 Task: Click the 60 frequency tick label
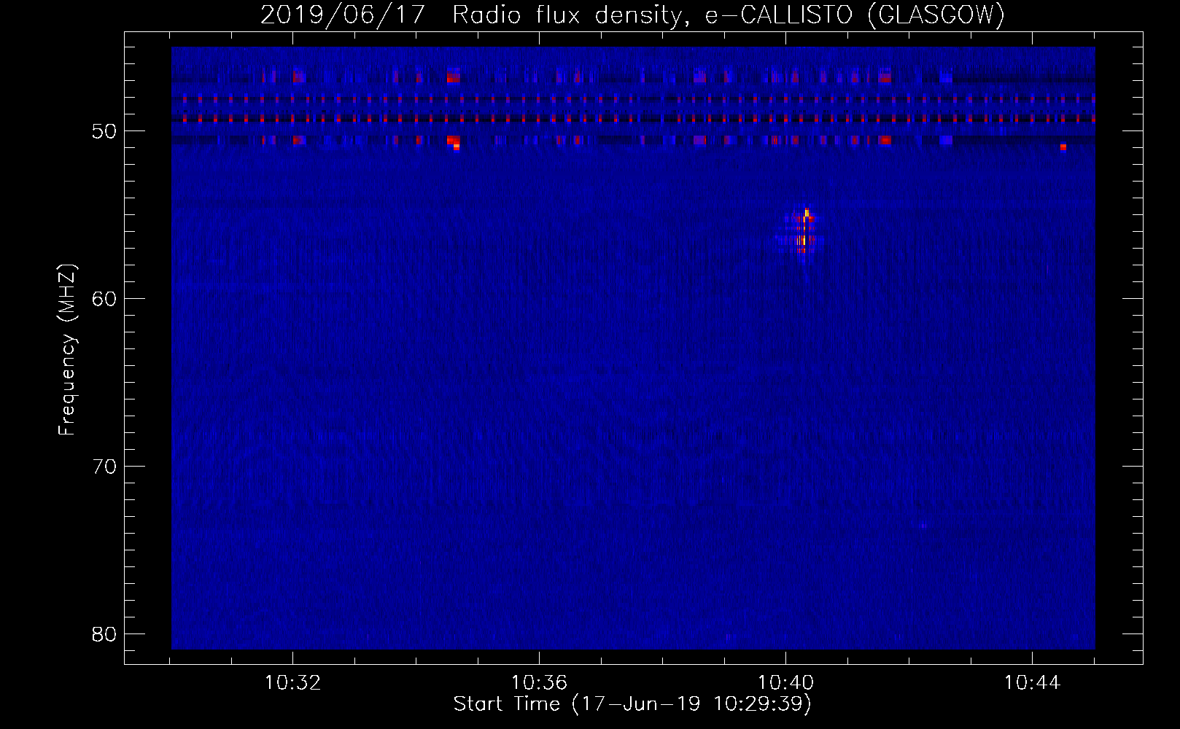(104, 299)
